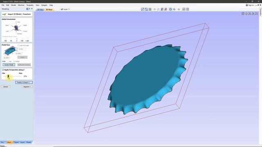
Task: Open the Toolpaths side tab
Action: (x=260, y=12)
